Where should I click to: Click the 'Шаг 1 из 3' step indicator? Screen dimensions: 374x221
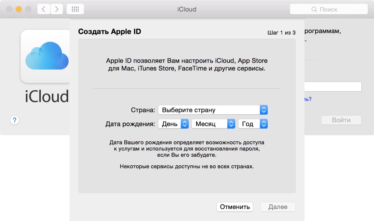click(281, 33)
